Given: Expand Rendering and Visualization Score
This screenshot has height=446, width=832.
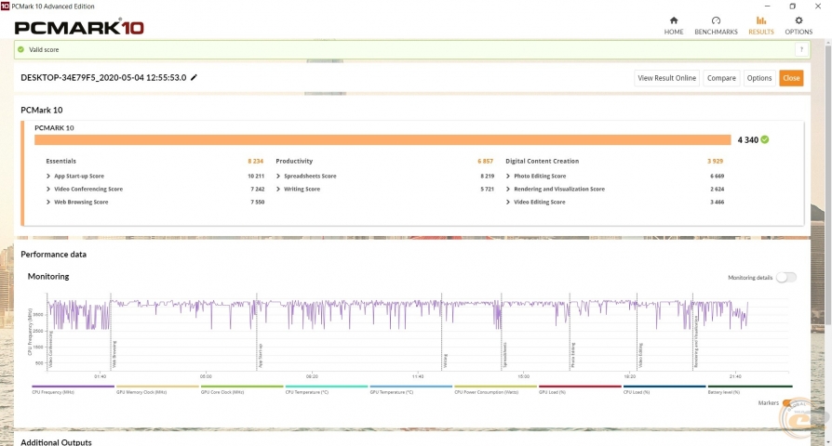Looking at the screenshot, I should point(508,189).
